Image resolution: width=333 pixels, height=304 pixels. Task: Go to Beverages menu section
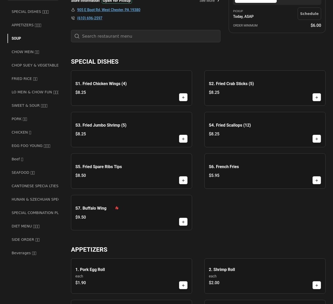tap(24, 253)
